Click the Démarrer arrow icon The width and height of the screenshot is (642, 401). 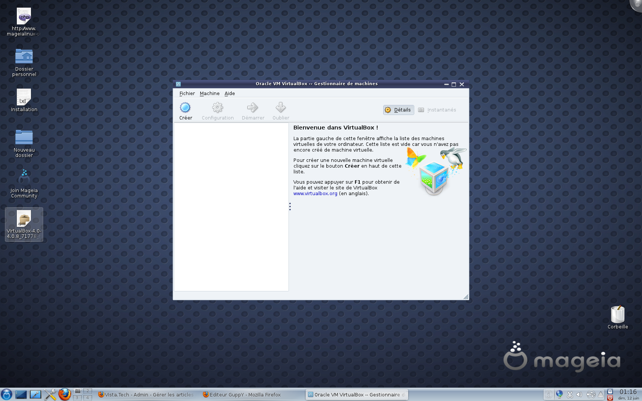253,111
